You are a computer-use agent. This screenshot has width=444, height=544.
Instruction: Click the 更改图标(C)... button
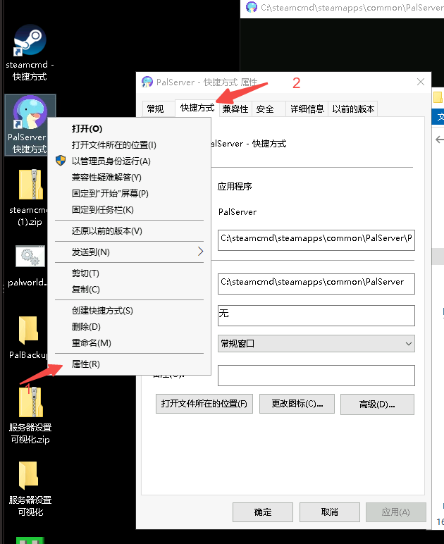(297, 404)
